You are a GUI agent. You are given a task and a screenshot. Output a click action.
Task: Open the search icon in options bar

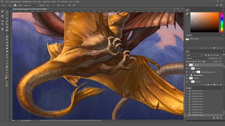[x=217, y=5]
